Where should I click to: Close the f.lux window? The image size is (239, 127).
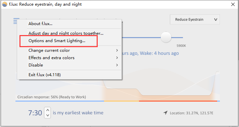pos(233,4)
